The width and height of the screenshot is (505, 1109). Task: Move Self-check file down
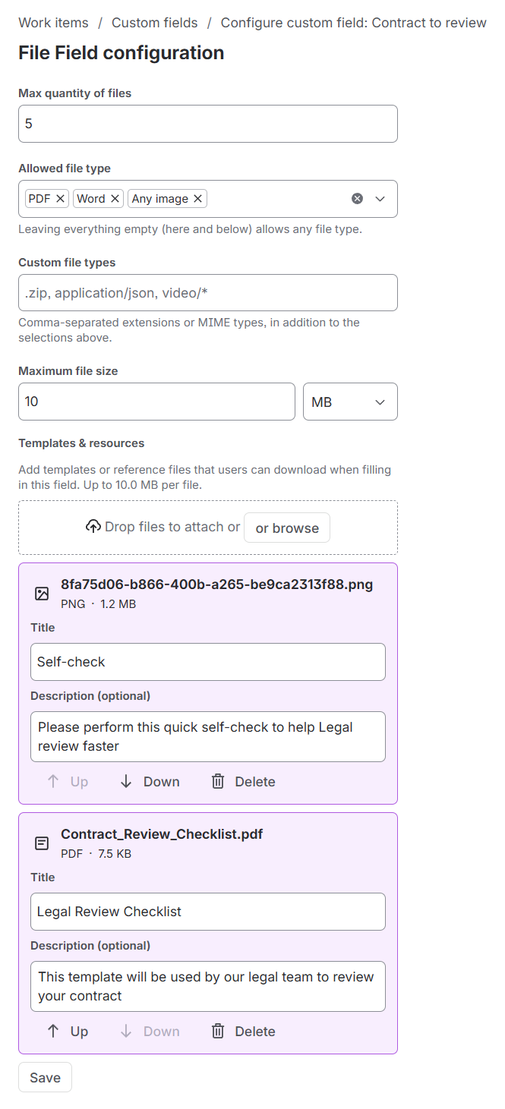tap(150, 782)
